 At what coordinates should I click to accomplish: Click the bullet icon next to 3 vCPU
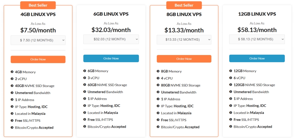pos(85,78)
